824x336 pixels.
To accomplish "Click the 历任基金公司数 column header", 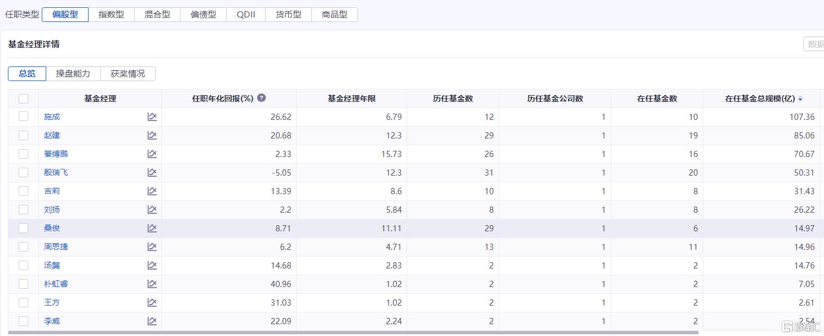I will pos(555,98).
